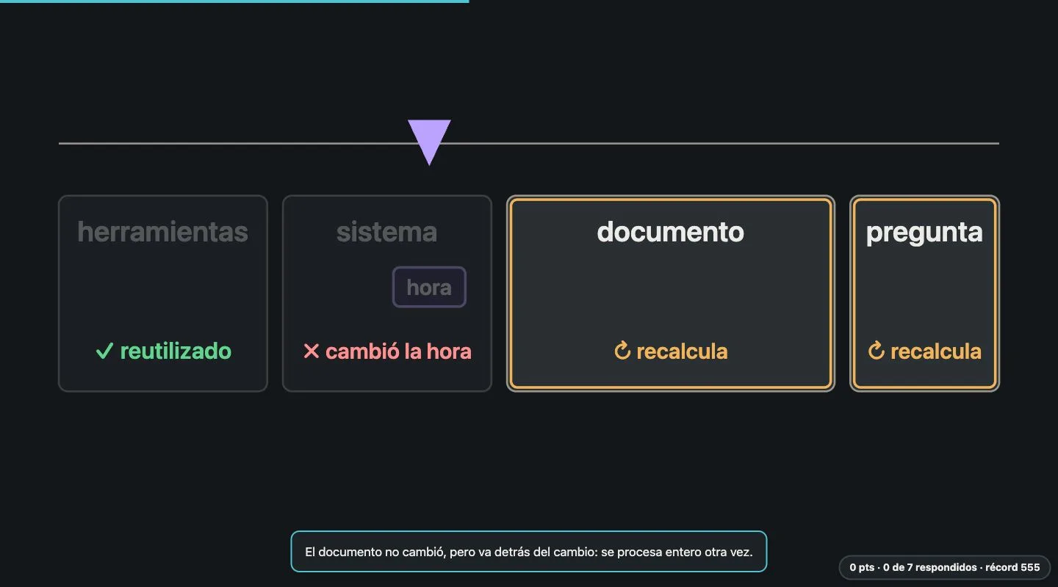Click the hora chip inside sistema

coord(429,287)
